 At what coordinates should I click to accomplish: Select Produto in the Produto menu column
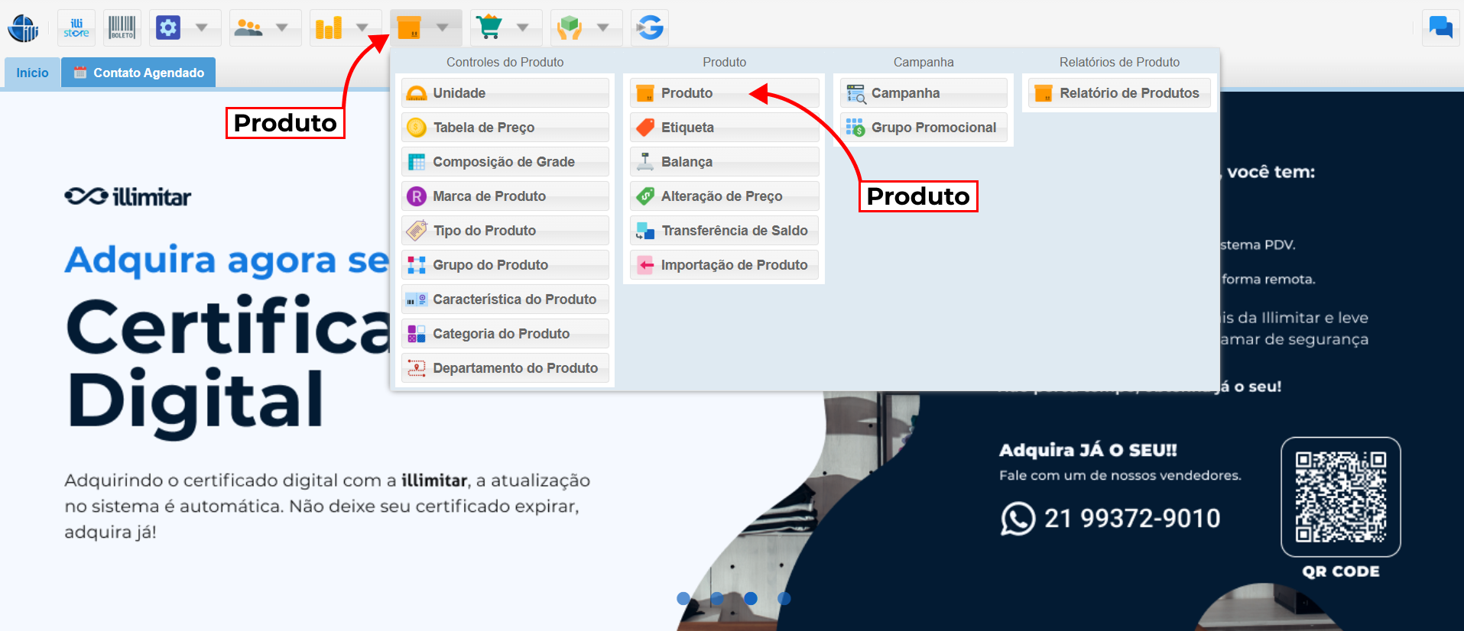[x=687, y=93]
